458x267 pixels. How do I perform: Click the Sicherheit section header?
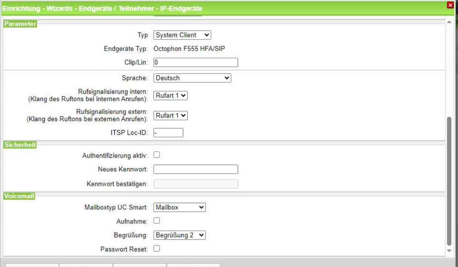(x=20, y=145)
